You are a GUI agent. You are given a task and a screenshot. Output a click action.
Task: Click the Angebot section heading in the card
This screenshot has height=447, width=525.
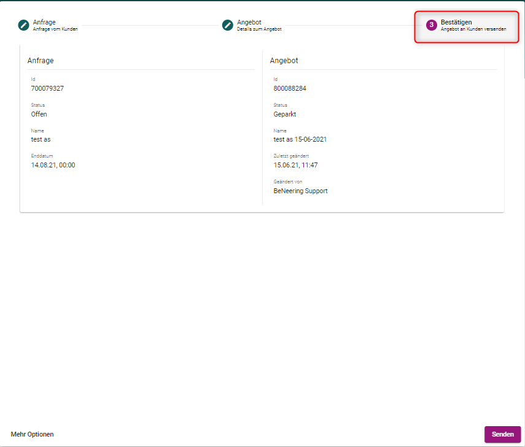(284, 61)
